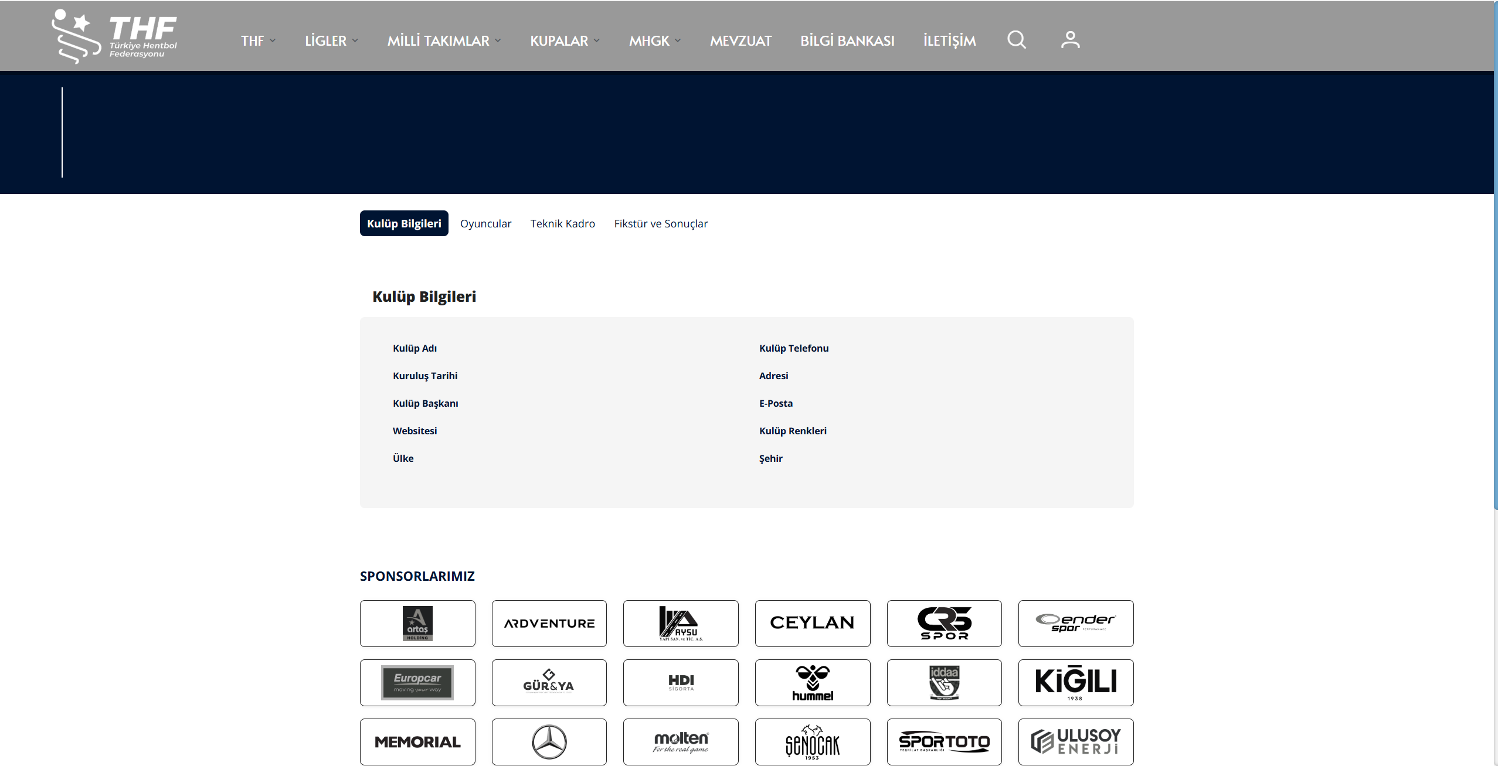Click the CRS Spor sponsor logo

coord(945,623)
